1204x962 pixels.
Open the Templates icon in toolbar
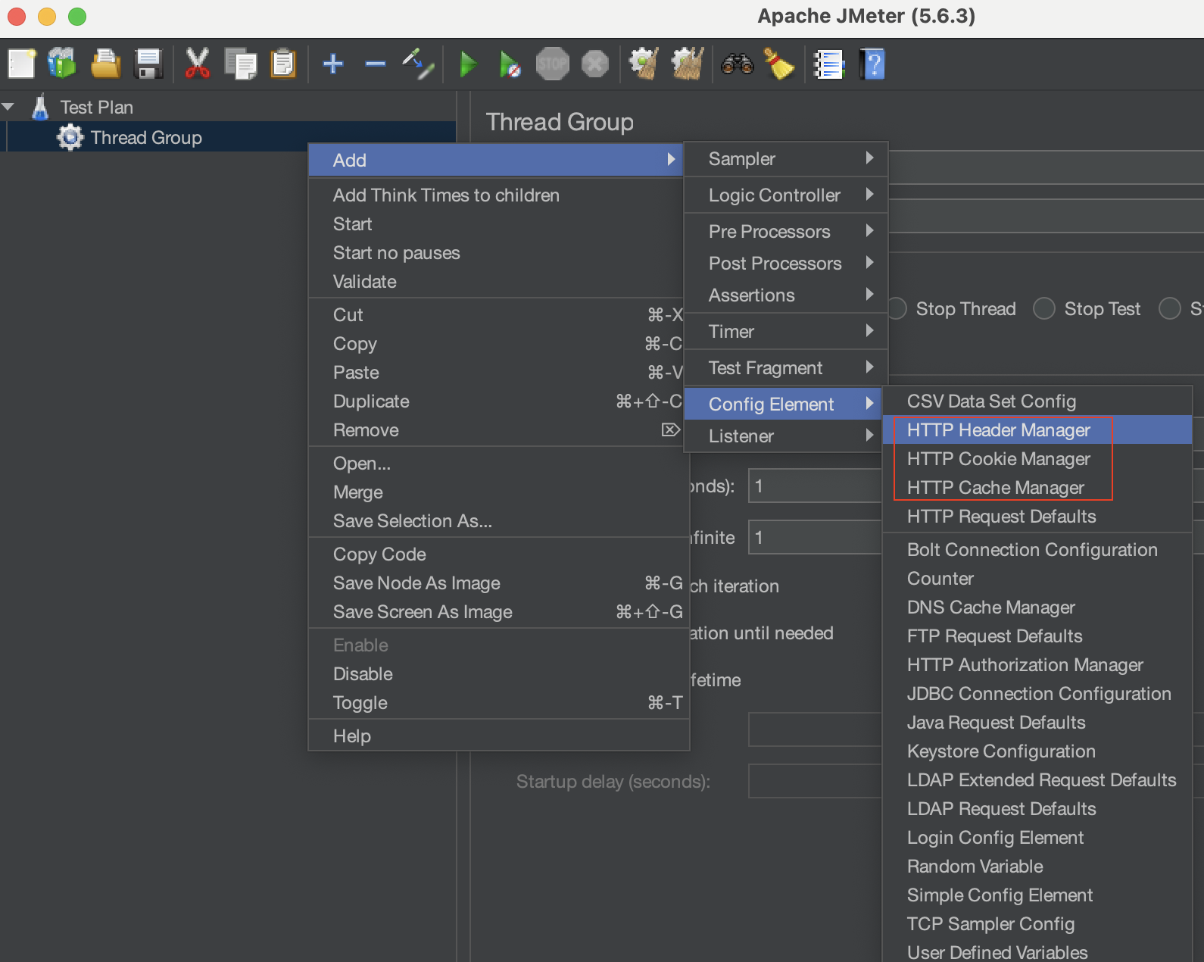tap(62, 64)
